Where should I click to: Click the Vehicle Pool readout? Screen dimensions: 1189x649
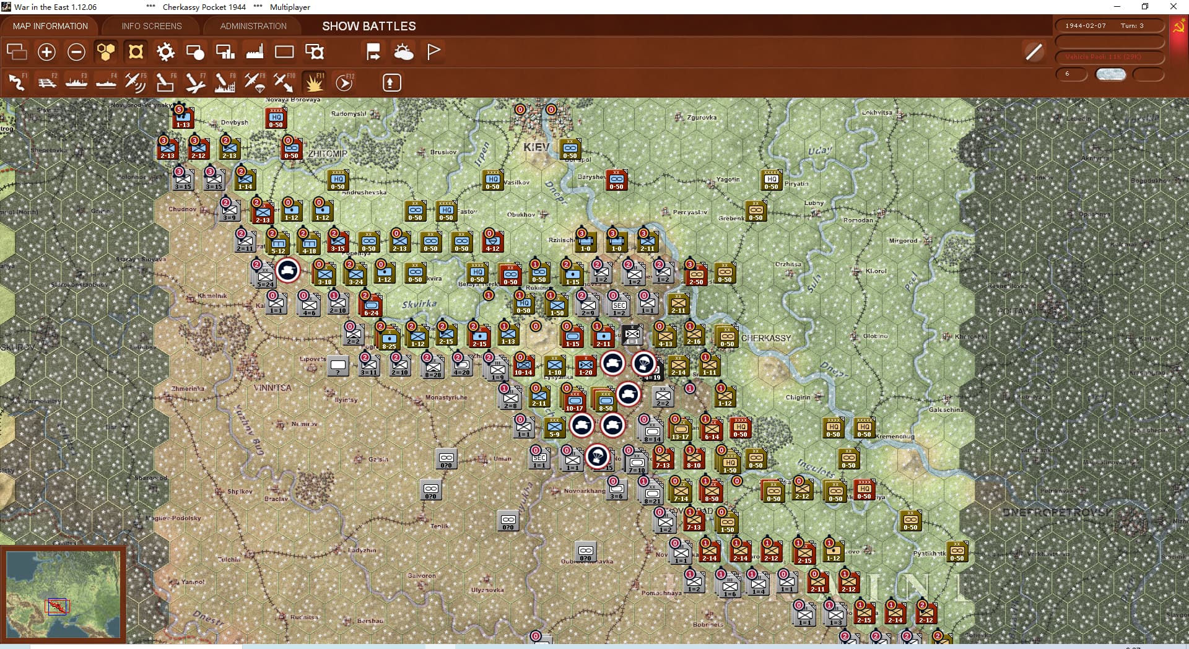1109,56
